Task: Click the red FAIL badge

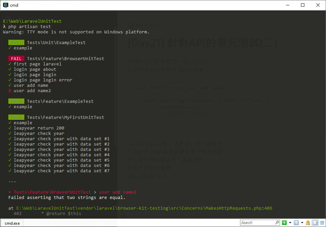Action: (x=16, y=58)
